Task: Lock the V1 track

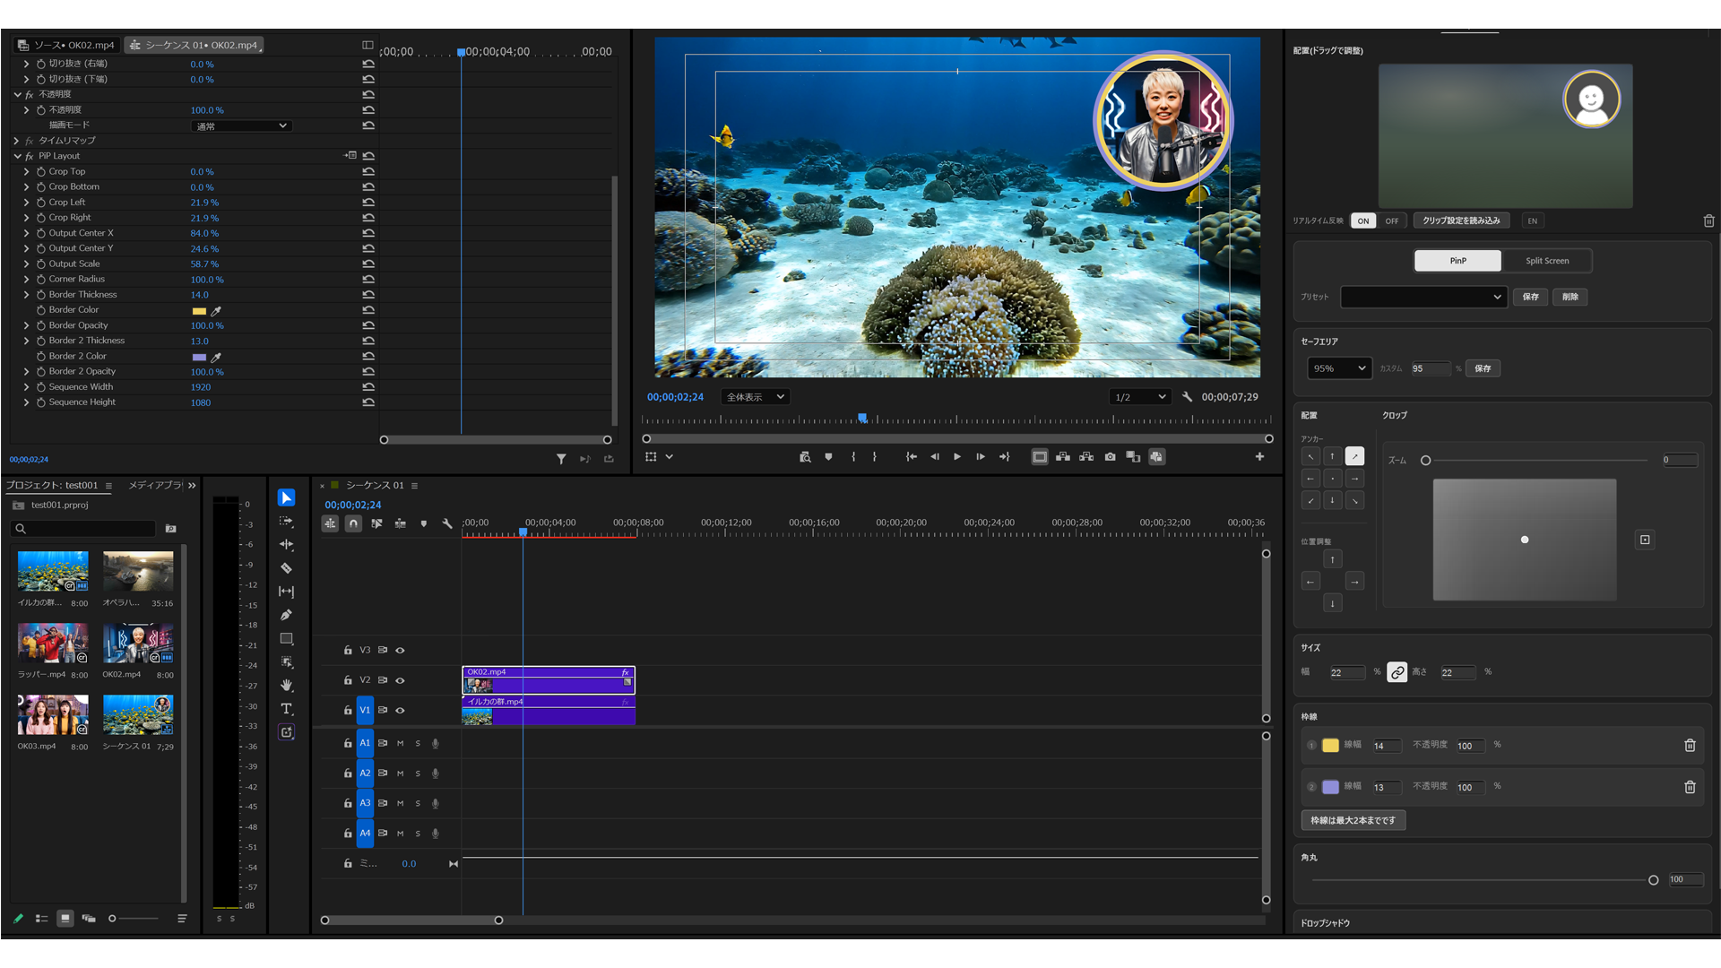Action: [348, 710]
